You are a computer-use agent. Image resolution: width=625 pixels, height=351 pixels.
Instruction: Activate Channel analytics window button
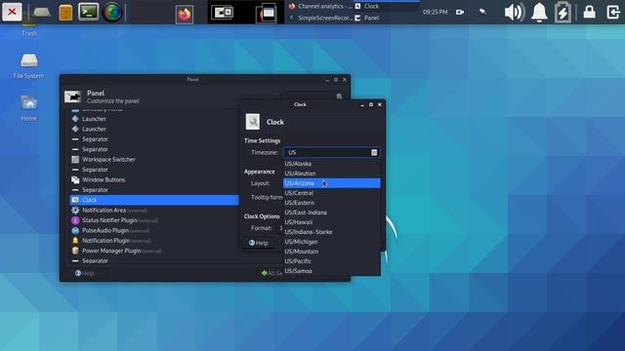coord(320,6)
